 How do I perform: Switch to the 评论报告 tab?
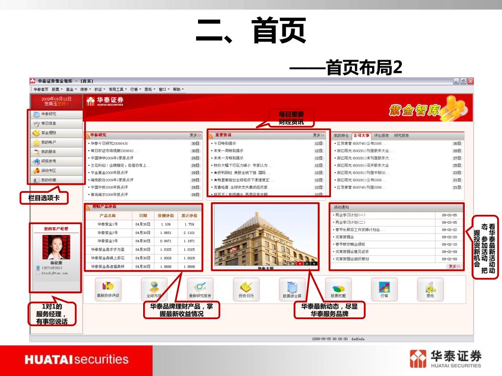pyautogui.click(x=381, y=136)
